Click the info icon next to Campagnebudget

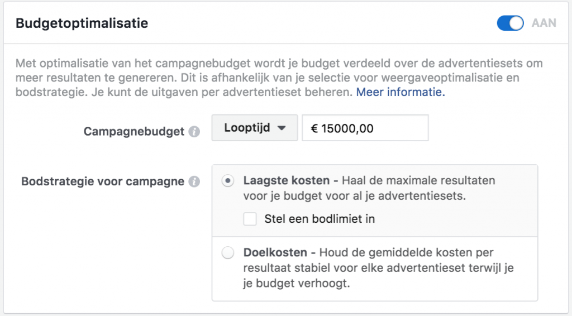[194, 132]
